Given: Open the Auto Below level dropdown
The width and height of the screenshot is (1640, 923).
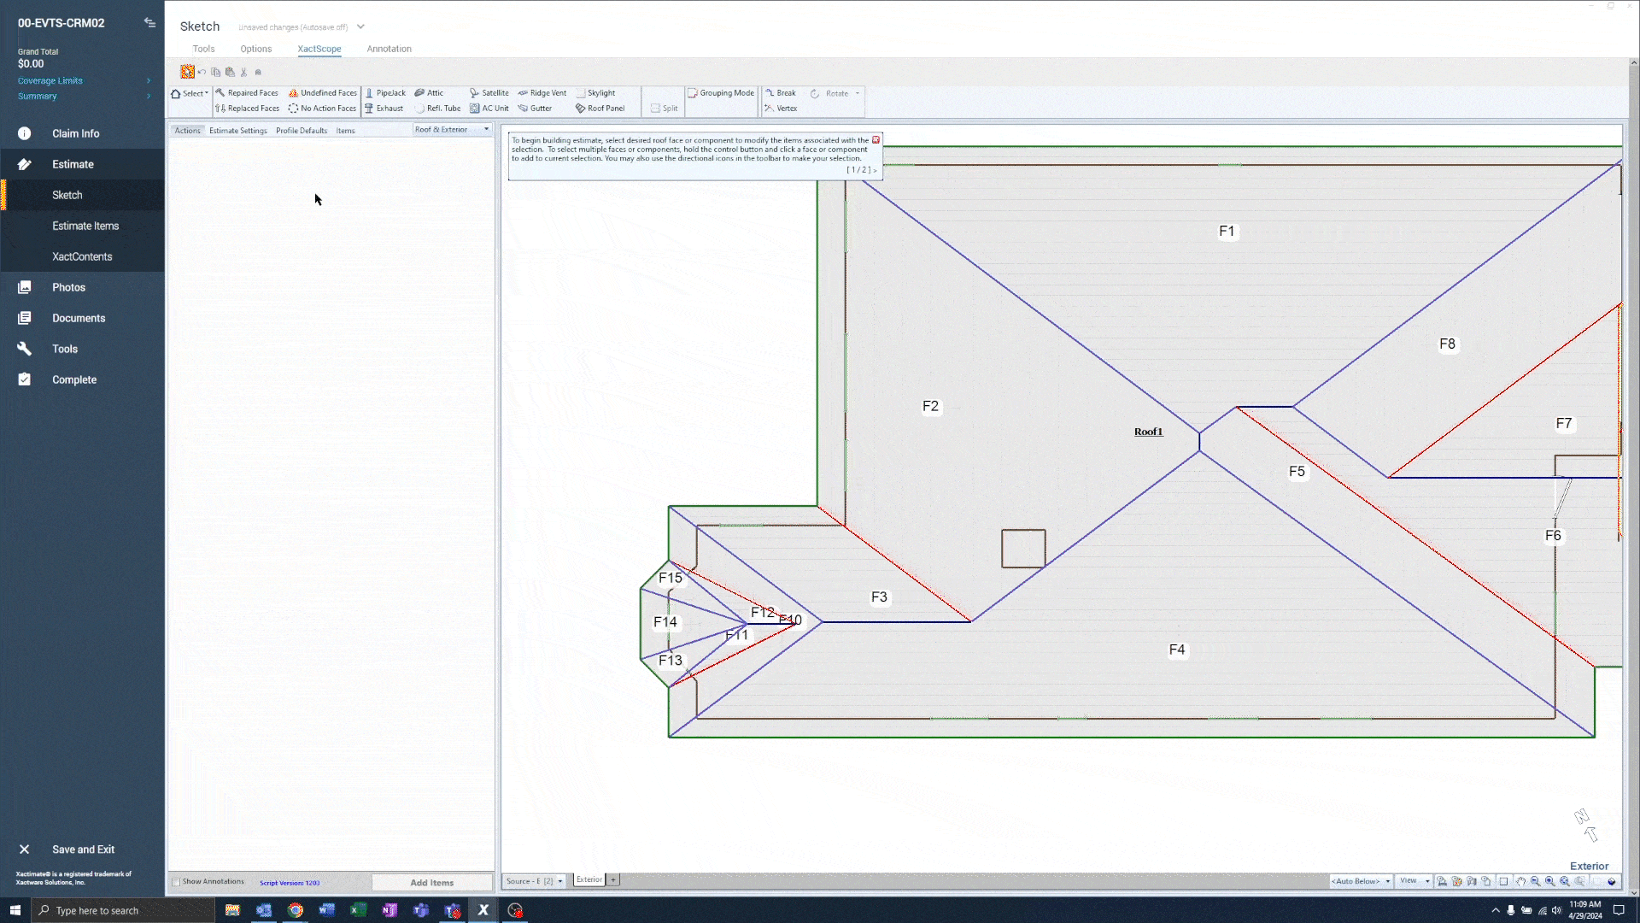Looking at the screenshot, I should click(1361, 881).
